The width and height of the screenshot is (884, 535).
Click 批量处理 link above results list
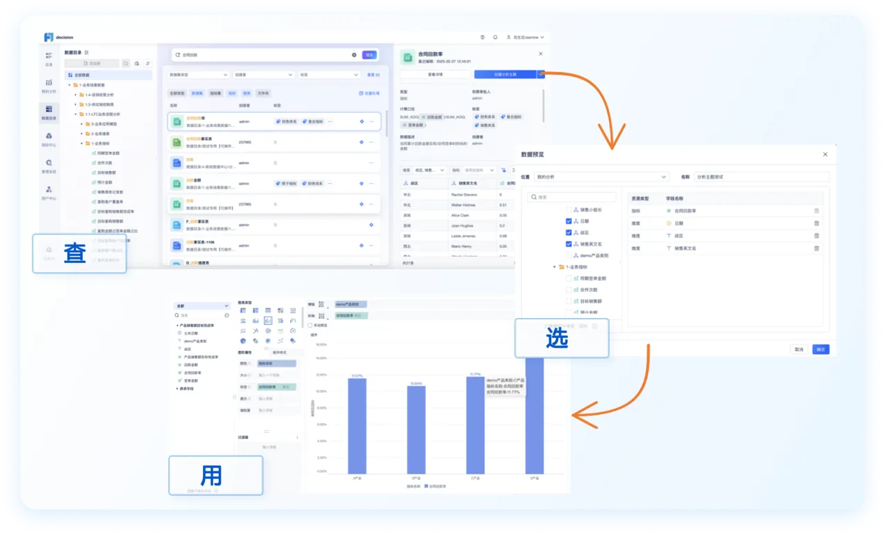369,93
